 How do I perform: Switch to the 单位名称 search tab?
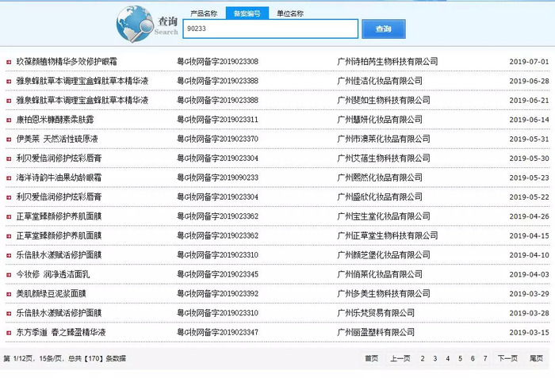[x=290, y=13]
